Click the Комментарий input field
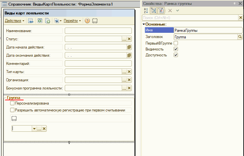244x156 pixels. click(x=98, y=64)
